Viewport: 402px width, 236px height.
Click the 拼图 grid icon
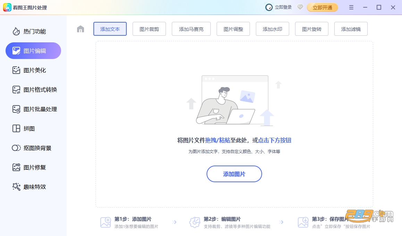click(x=16, y=128)
